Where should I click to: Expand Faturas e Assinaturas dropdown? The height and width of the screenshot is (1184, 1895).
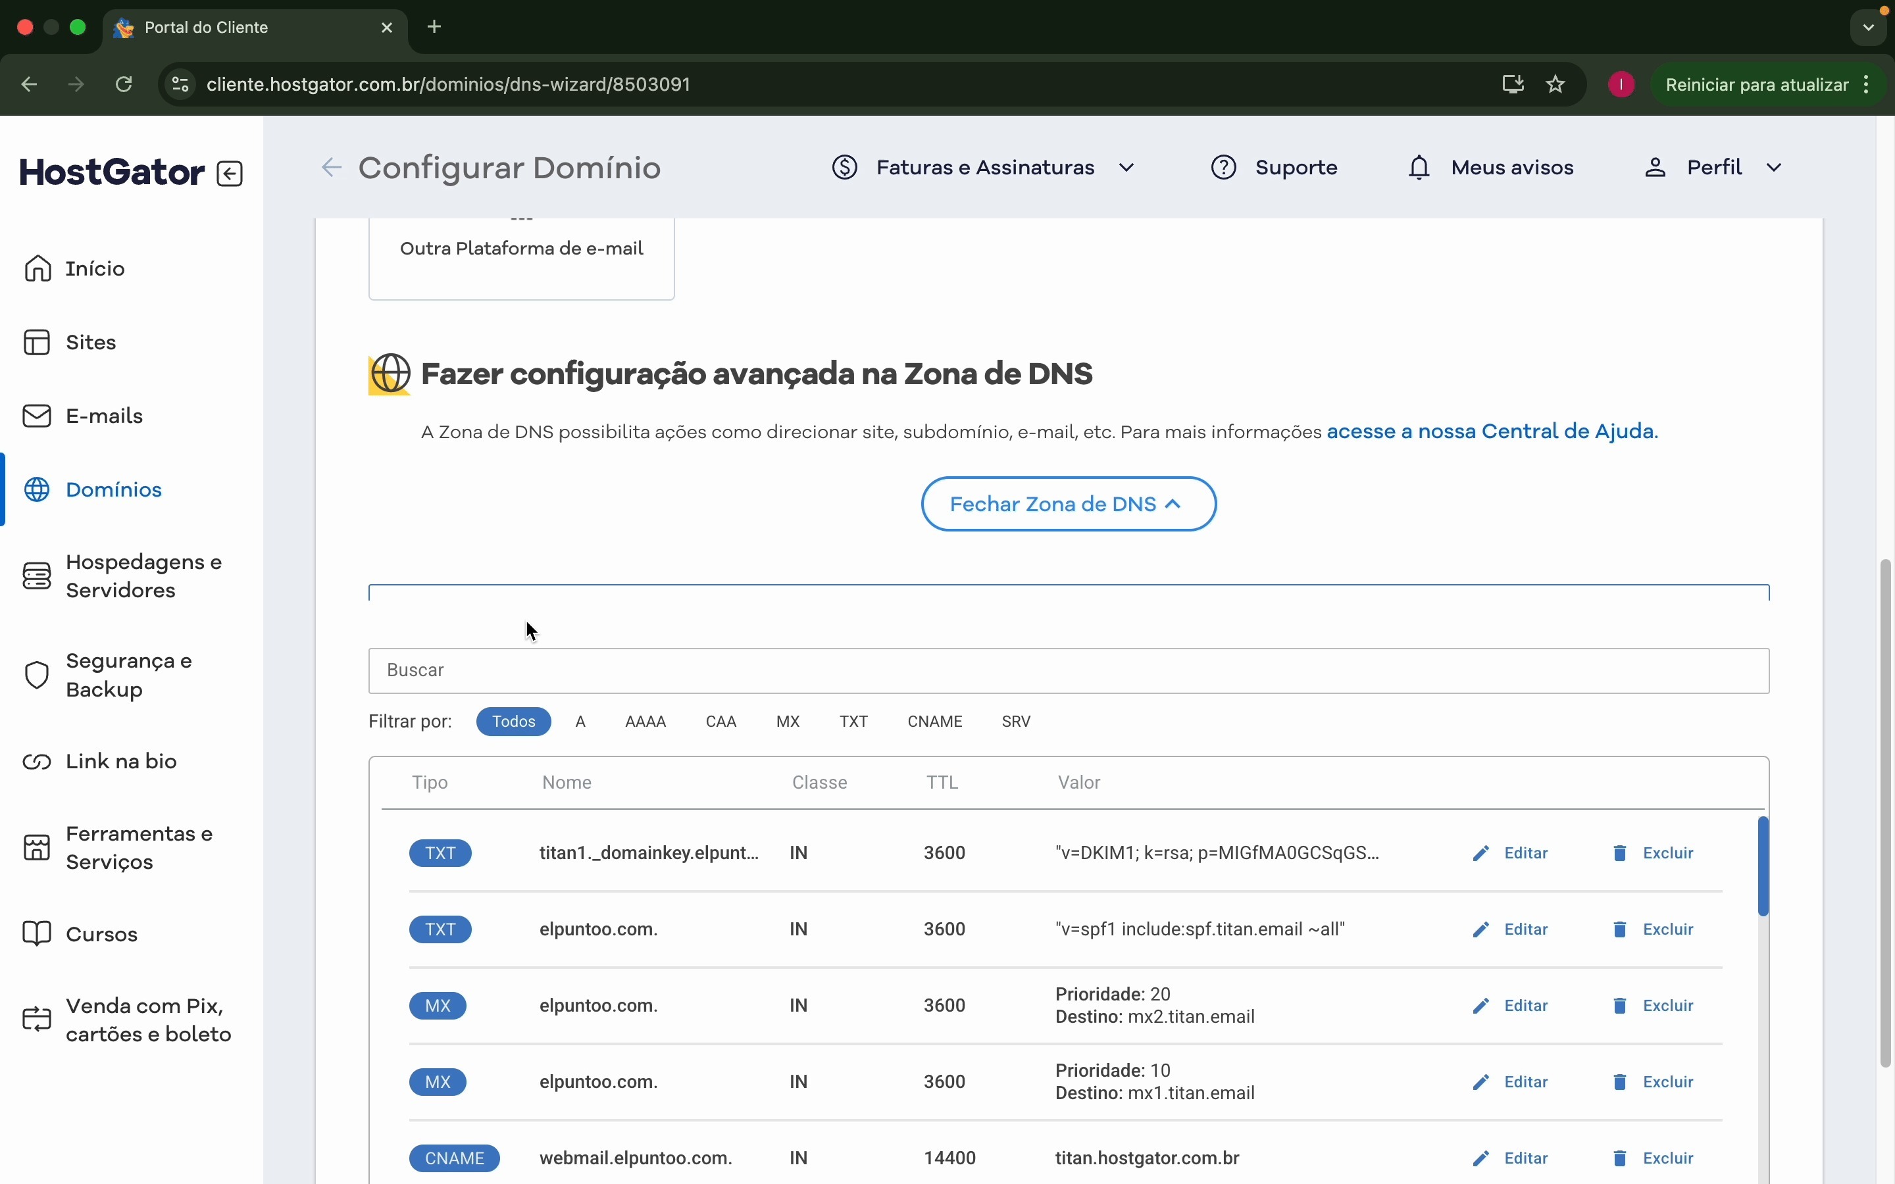pos(984,168)
